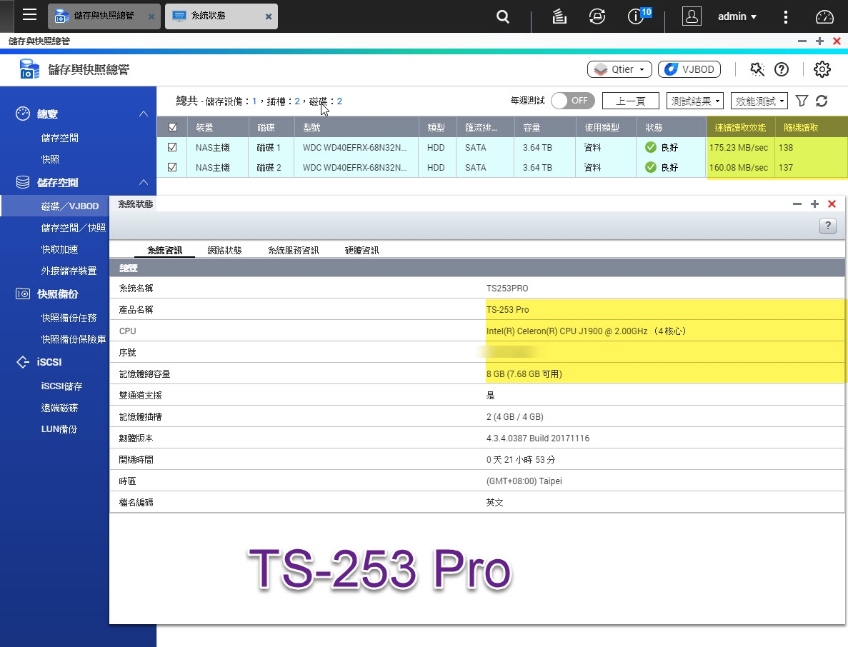Open the user account avatar icon
Screen dimensions: 848x647
click(692, 16)
